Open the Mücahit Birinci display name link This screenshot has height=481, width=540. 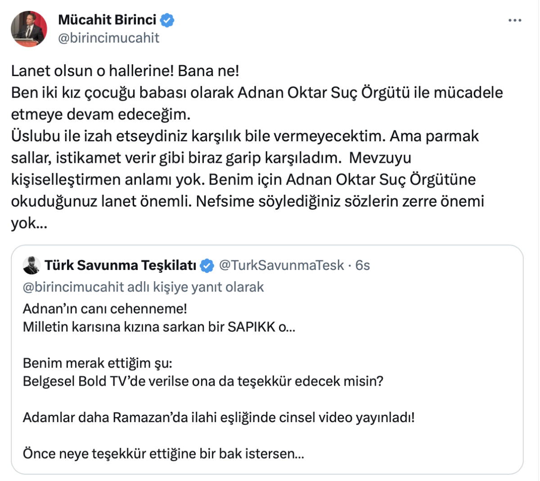tap(107, 20)
